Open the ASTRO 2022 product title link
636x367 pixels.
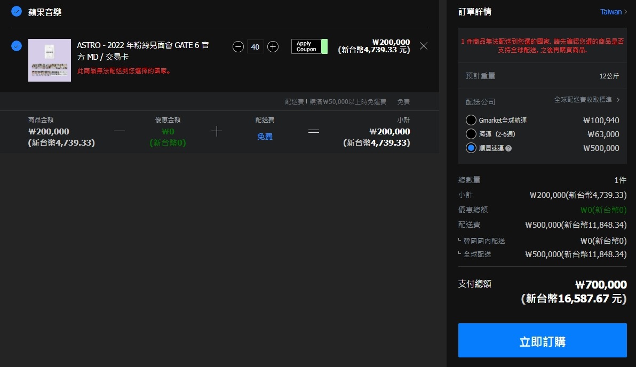[x=143, y=51]
